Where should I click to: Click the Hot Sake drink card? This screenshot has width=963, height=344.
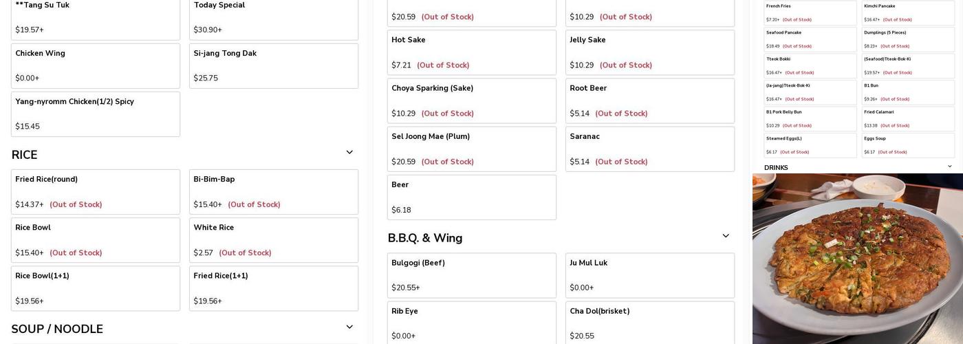click(x=472, y=52)
